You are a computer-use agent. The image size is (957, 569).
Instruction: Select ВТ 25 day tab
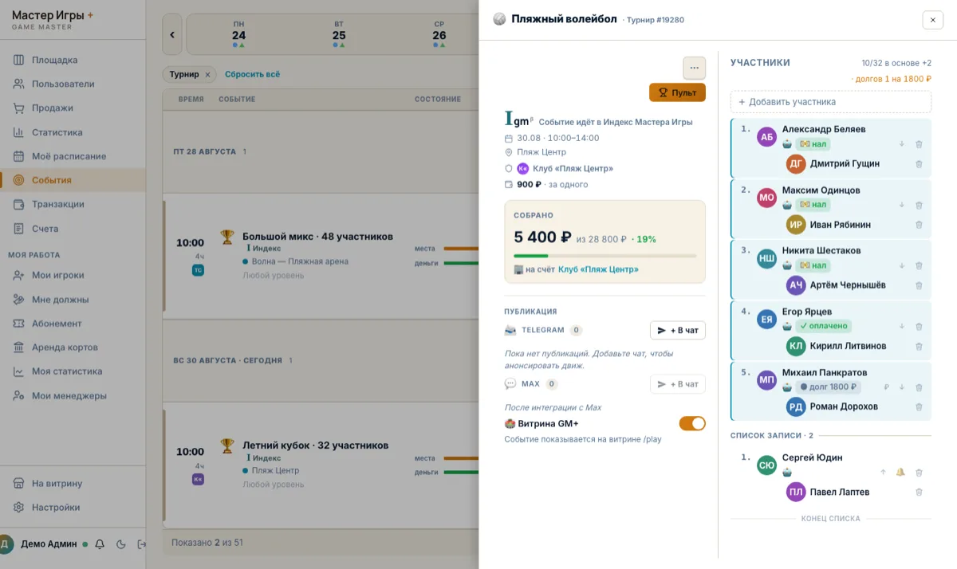tap(339, 35)
